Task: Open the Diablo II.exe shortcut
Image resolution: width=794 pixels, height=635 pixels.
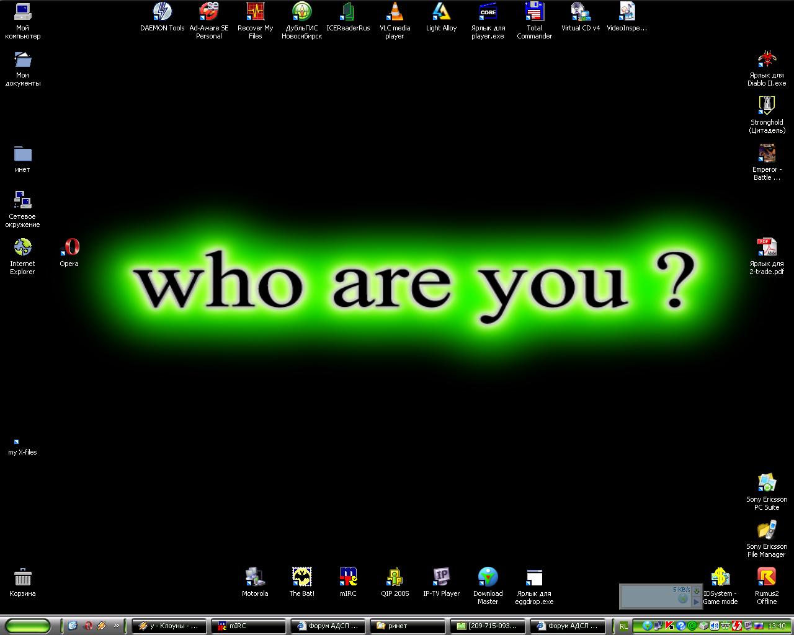Action: [767, 60]
